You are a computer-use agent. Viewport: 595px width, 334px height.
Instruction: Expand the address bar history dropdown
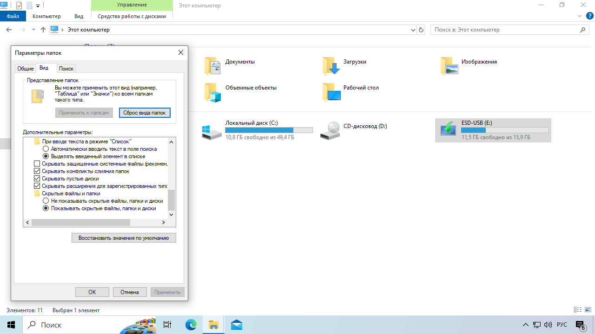pyautogui.click(x=413, y=30)
